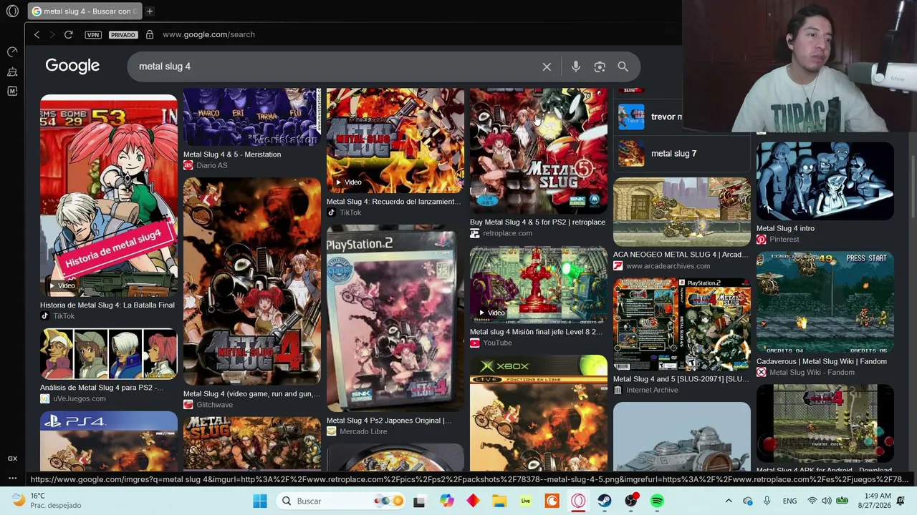Select the 'metal slug 7' related search
The height and width of the screenshot is (515, 917).
[x=682, y=153]
